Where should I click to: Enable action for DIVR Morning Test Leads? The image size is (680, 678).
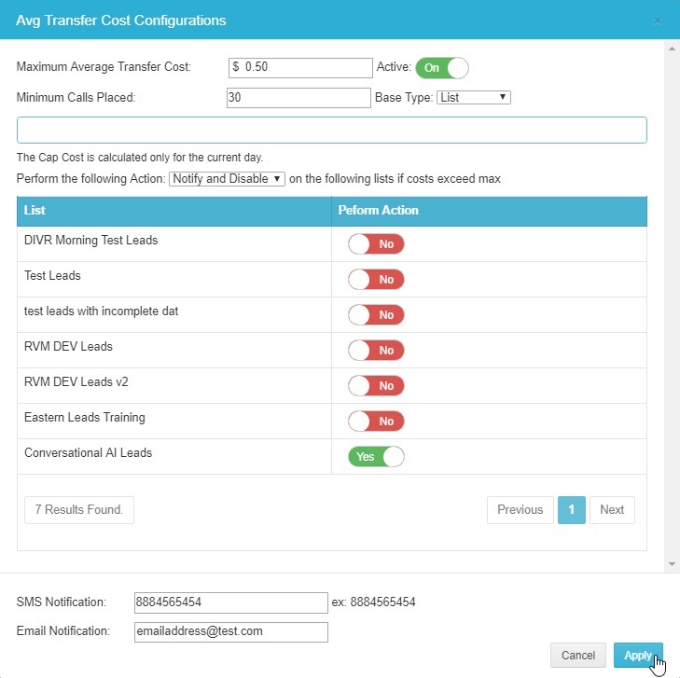pos(376,244)
